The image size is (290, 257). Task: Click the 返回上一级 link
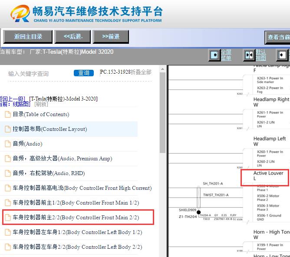(12, 99)
